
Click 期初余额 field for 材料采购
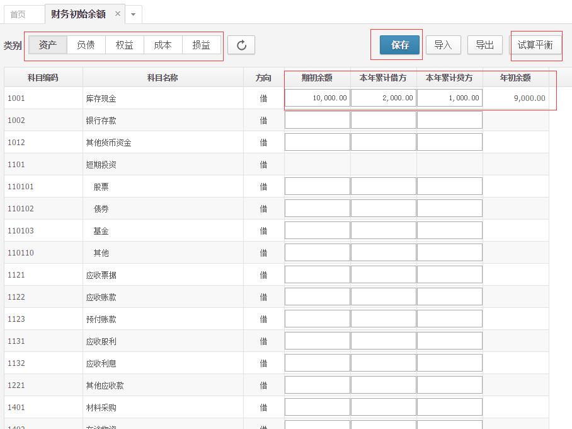coord(317,407)
